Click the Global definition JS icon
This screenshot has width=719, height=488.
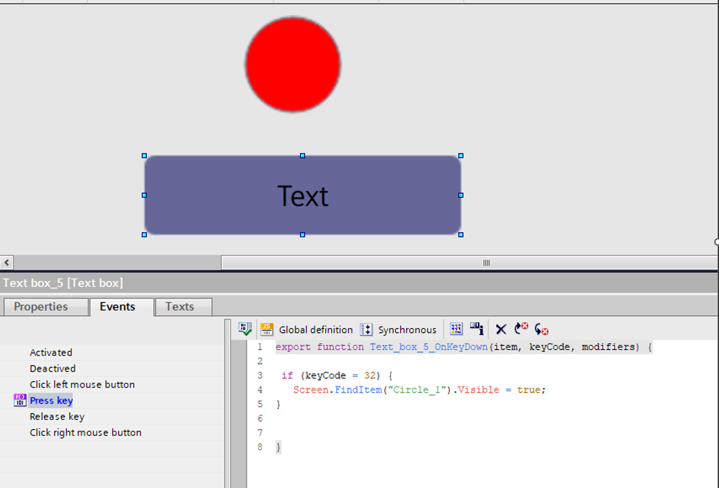tap(267, 330)
